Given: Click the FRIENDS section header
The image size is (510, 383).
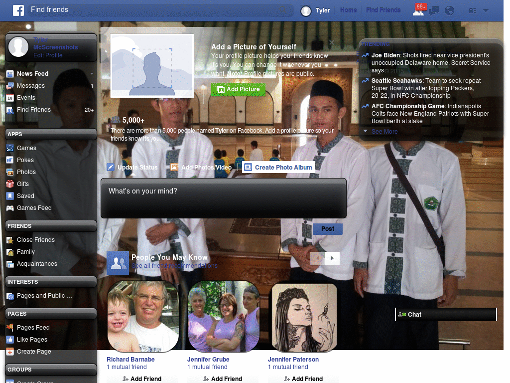Looking at the screenshot, I should [x=51, y=226].
